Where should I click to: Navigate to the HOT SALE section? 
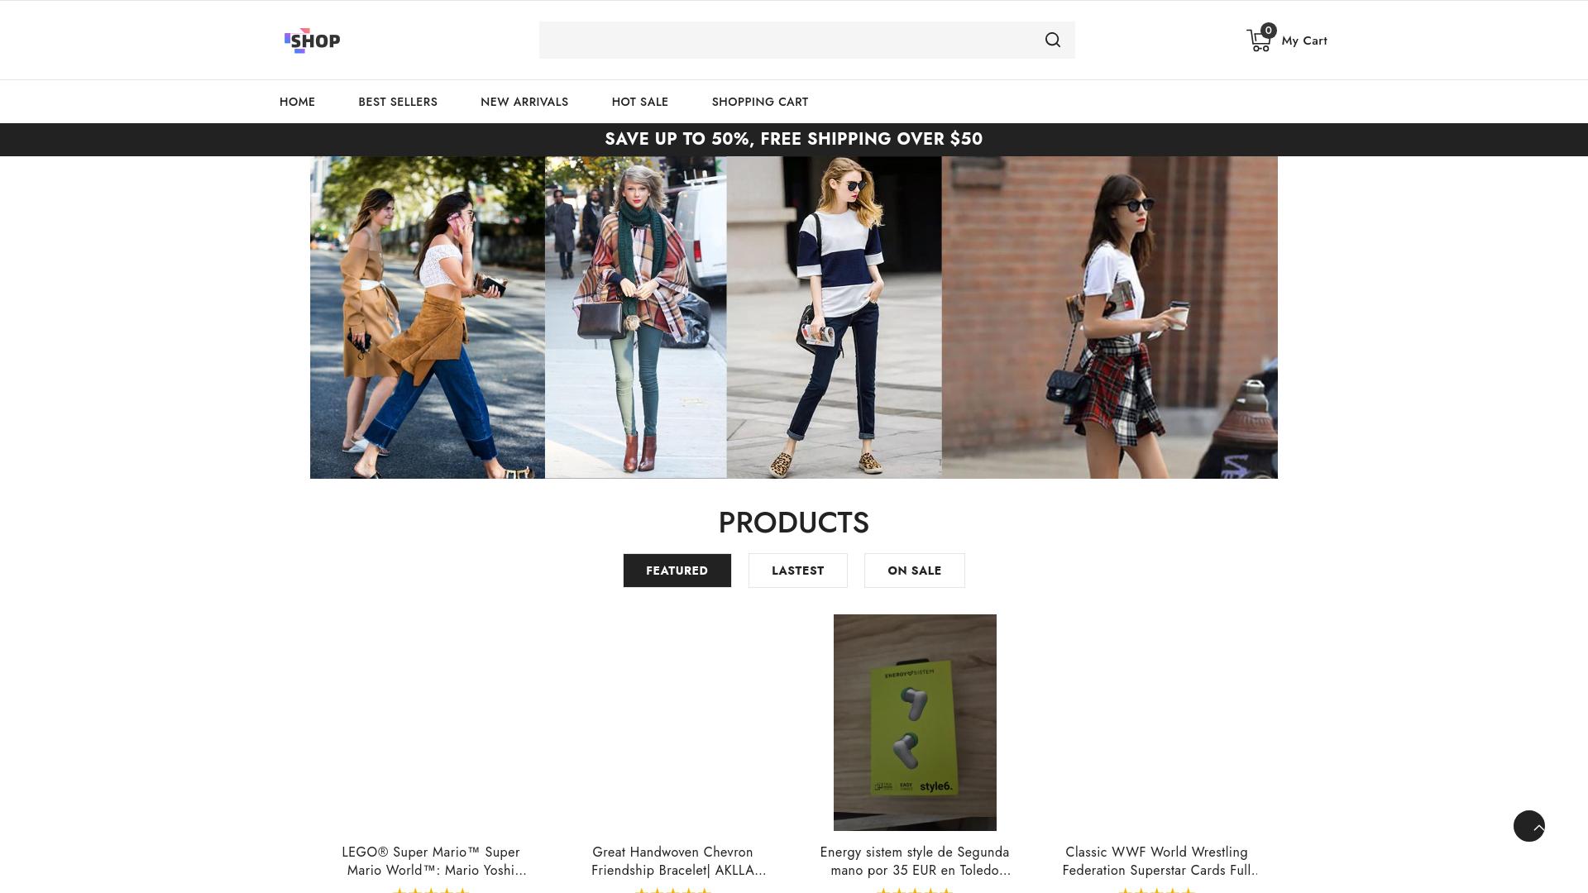click(639, 102)
